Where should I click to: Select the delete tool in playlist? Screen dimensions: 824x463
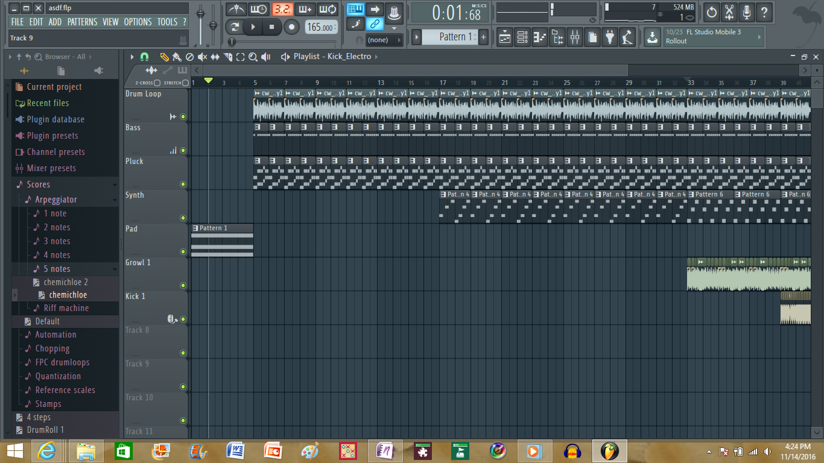[x=189, y=57]
